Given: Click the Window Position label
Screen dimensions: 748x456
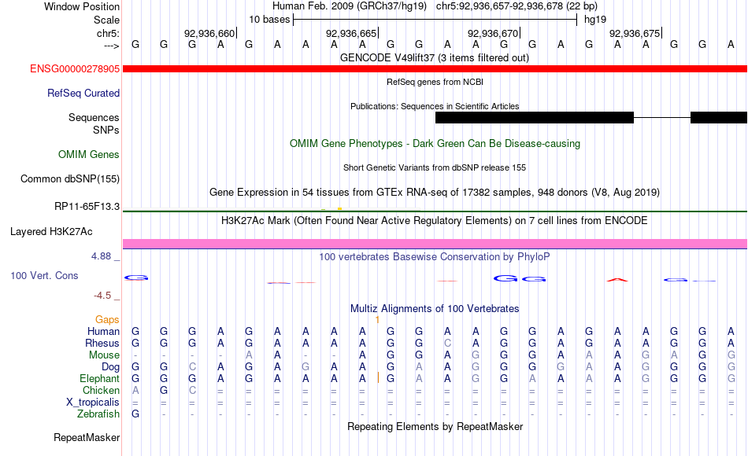Looking at the screenshot, I should pyautogui.click(x=82, y=6).
